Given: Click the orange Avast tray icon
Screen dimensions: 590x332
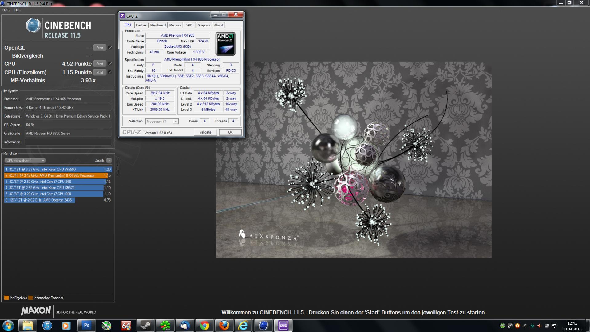Looking at the screenshot, I should tap(517, 326).
